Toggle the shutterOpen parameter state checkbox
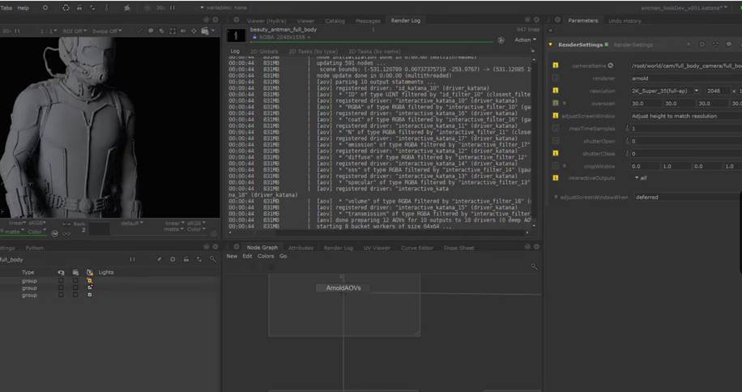 click(556, 141)
